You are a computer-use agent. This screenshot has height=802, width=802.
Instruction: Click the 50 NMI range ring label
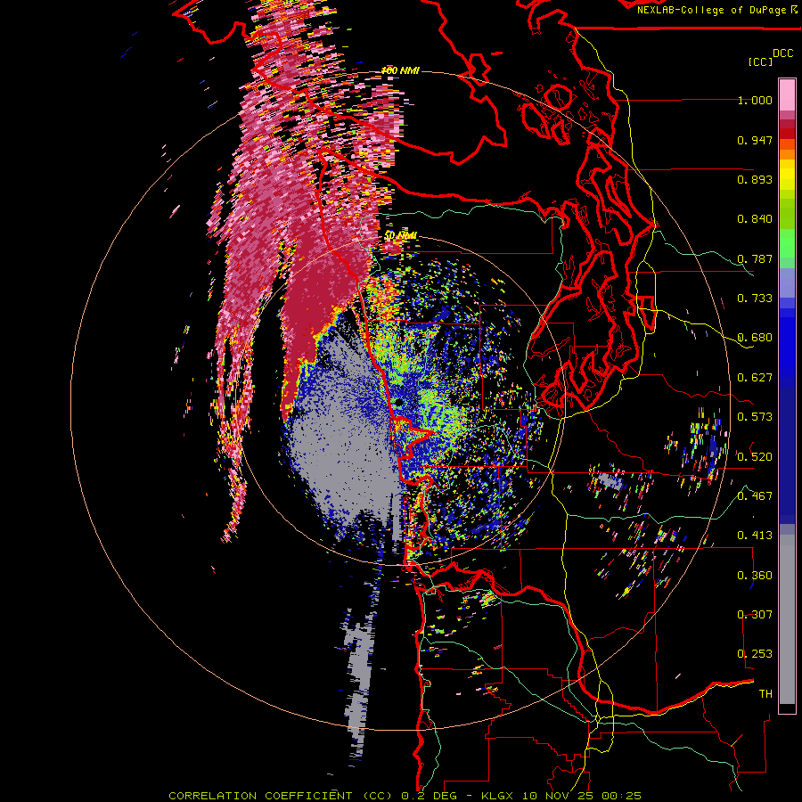[x=400, y=236]
